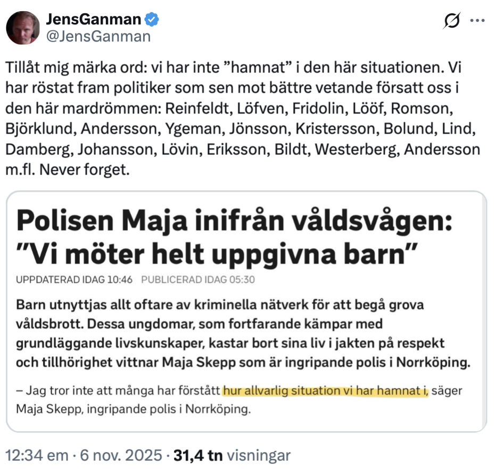Click the yellow highlighted phrase in article

click(326, 391)
